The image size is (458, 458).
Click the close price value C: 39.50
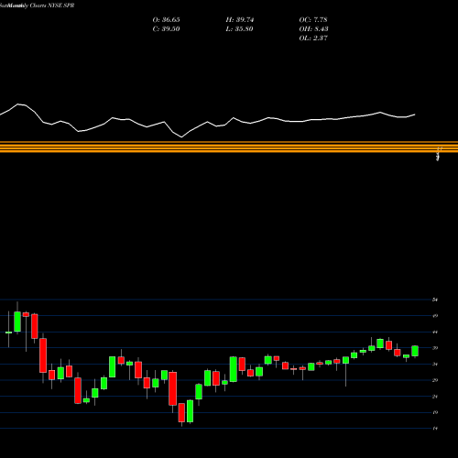(x=166, y=29)
